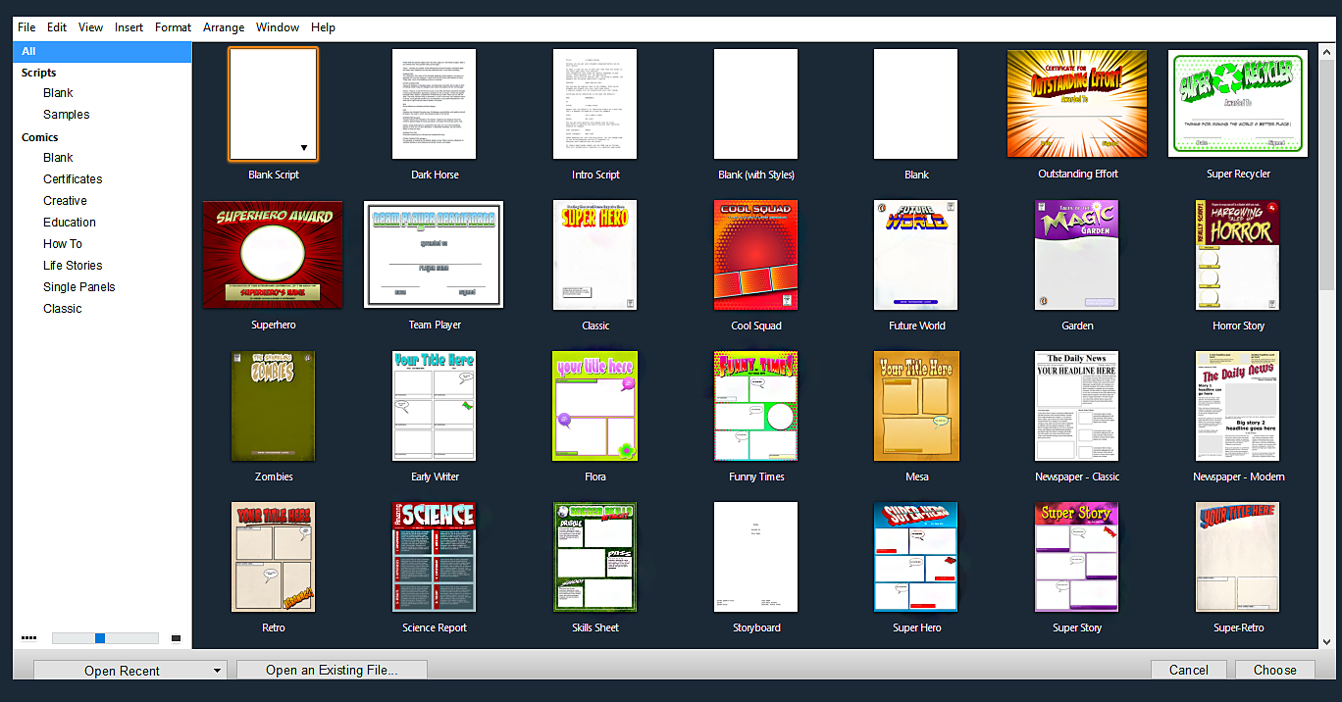
Task: Choose the Newspaper - Classic template
Action: point(1076,406)
